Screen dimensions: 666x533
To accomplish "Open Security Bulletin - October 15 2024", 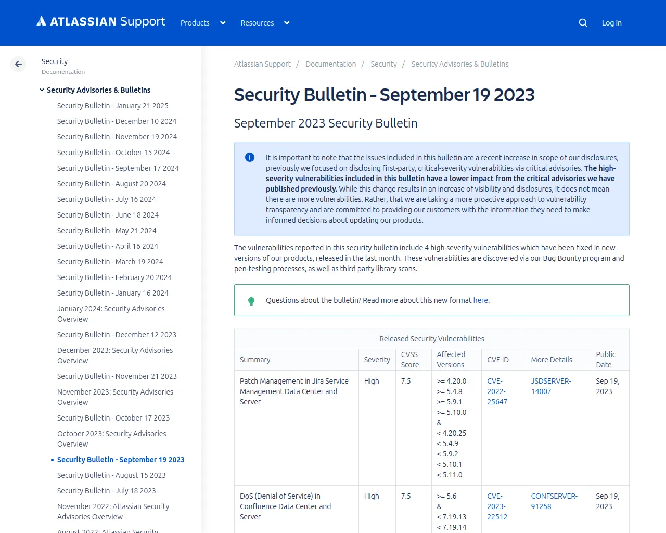I will (113, 153).
